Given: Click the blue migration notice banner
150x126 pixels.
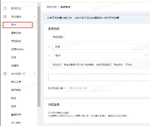Looking at the screenshot, I should [97, 18].
